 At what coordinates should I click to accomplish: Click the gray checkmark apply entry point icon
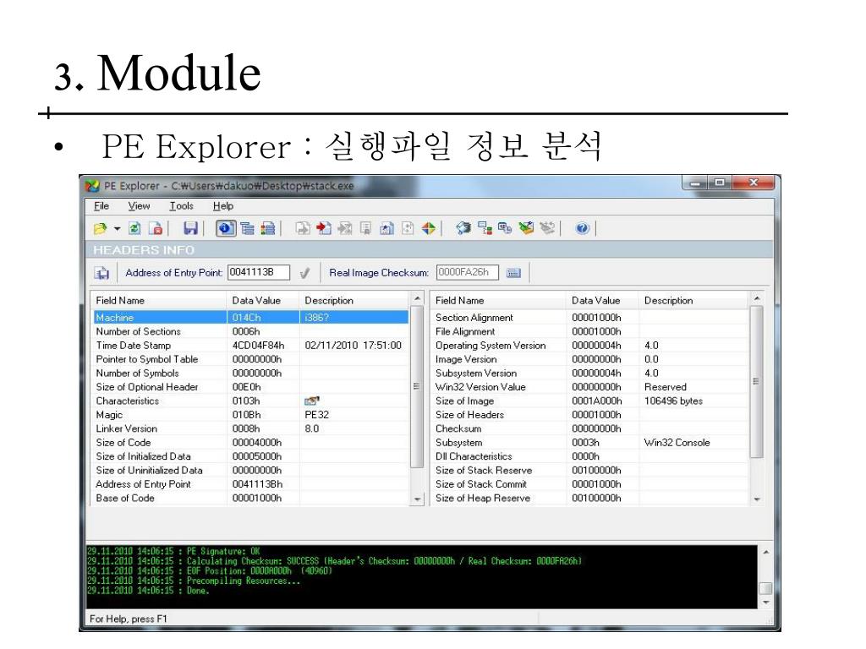point(304,273)
